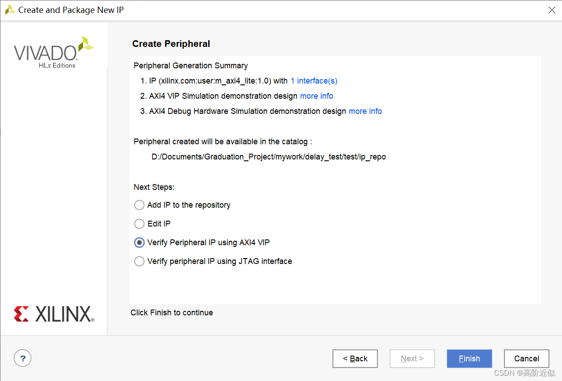Click the ip_repo catalog path text
The height and width of the screenshot is (381, 562).
coord(268,157)
